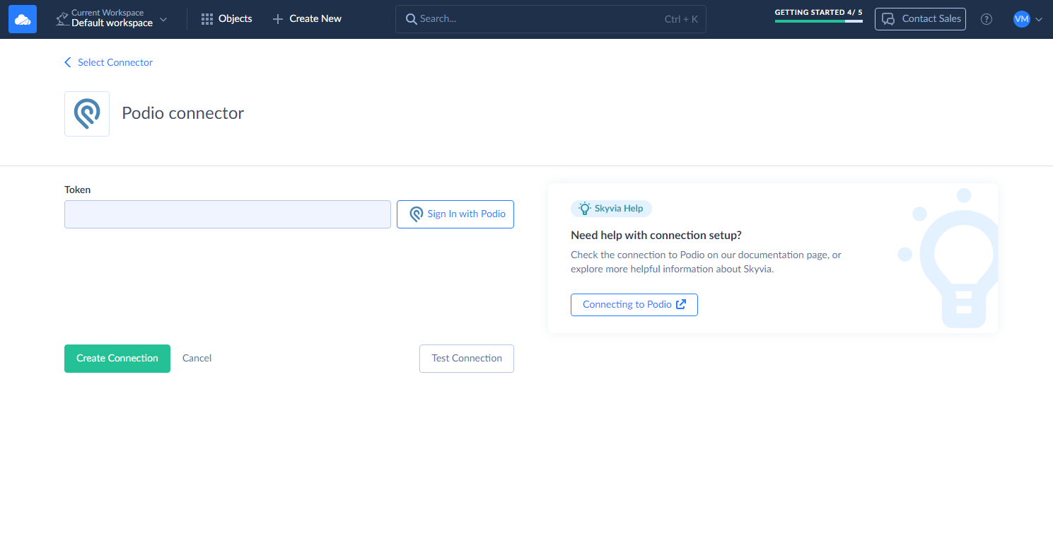Focus the Token input field

(x=228, y=214)
